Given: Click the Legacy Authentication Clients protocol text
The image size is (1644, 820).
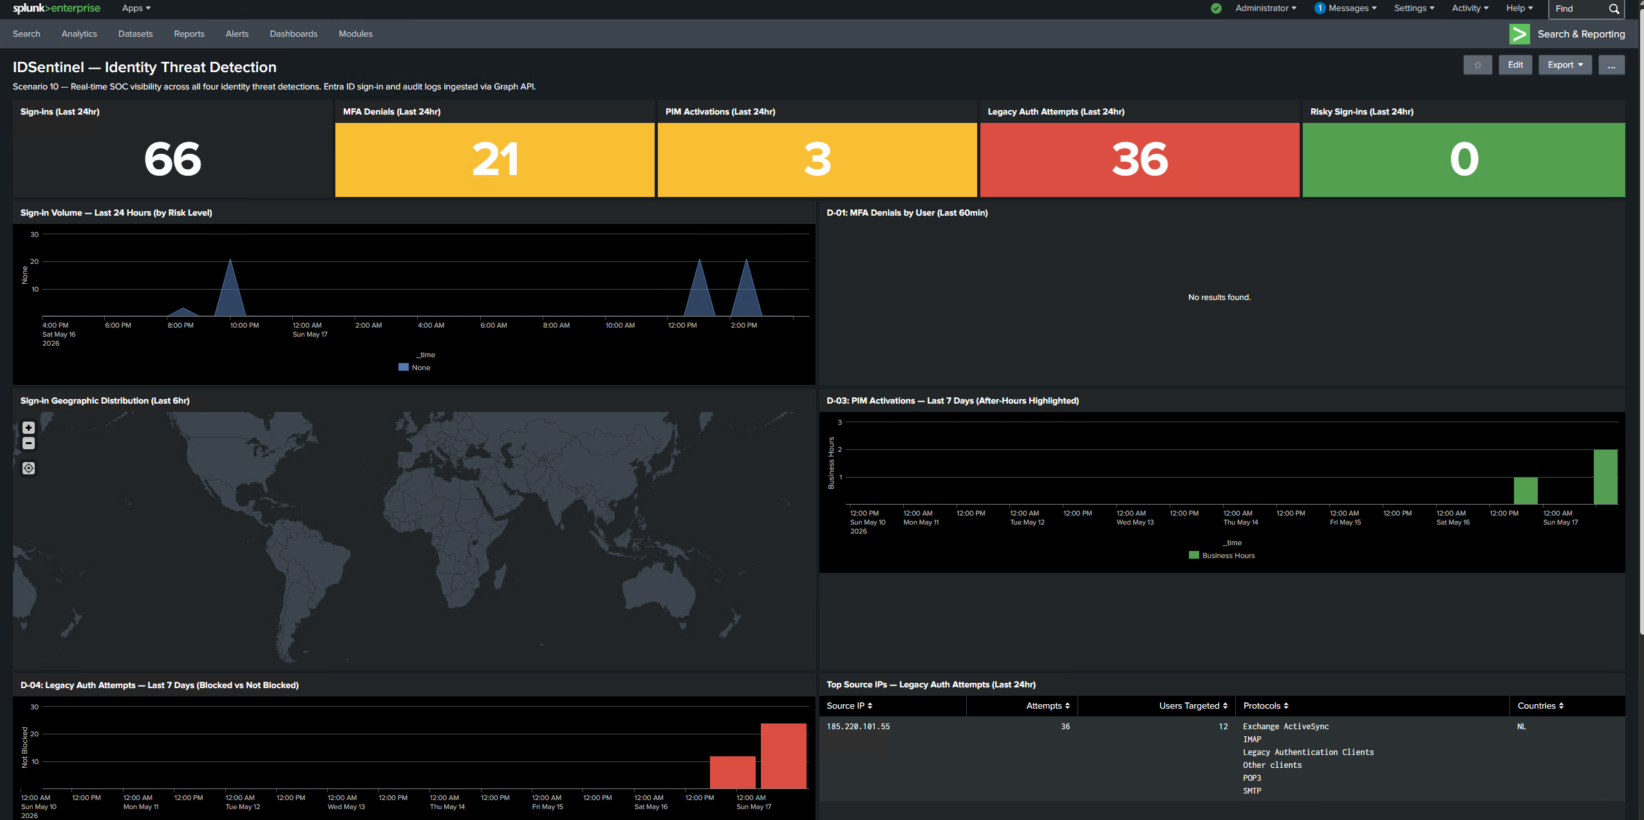Looking at the screenshot, I should click(x=1308, y=752).
